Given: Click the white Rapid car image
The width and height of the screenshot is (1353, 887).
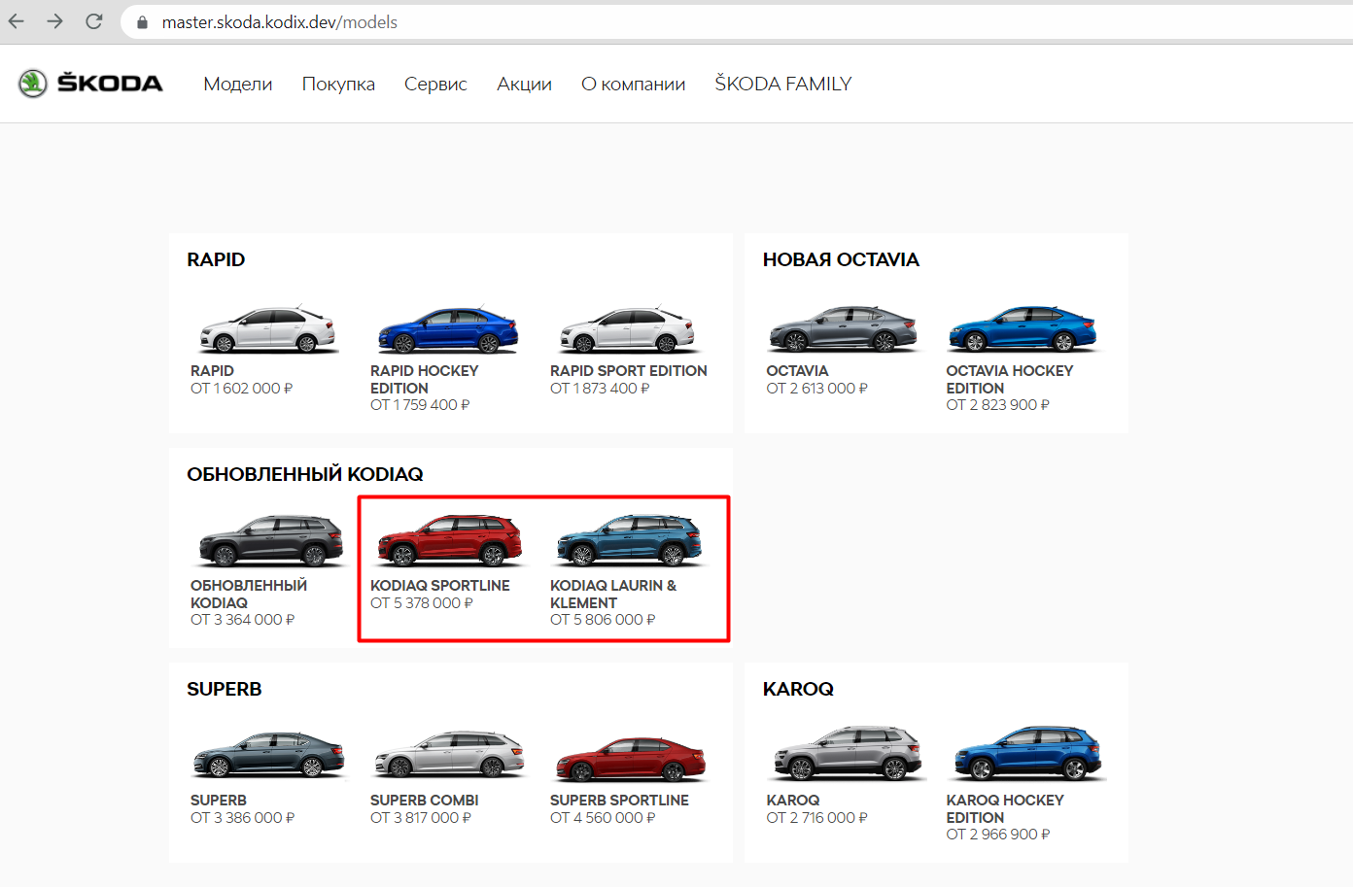Looking at the screenshot, I should [268, 328].
